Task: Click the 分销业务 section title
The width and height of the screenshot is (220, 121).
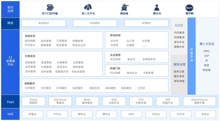Action: 30,56
